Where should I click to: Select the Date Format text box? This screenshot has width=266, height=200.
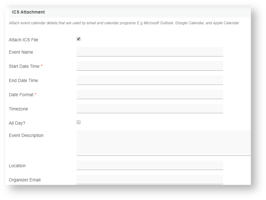[150, 94]
